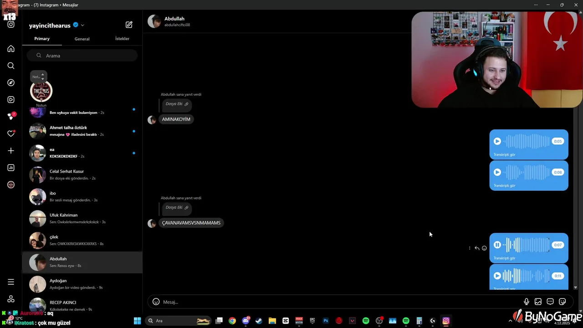Switch to İstekler tab

[122, 39]
